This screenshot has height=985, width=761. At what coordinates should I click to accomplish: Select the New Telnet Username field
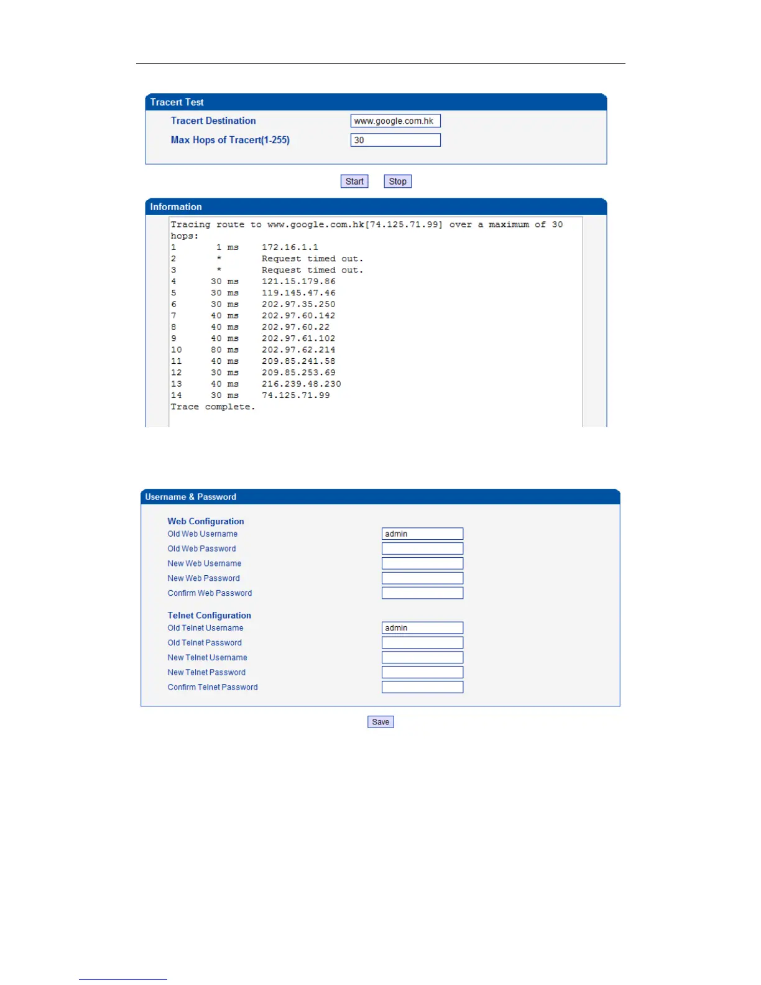(x=422, y=657)
